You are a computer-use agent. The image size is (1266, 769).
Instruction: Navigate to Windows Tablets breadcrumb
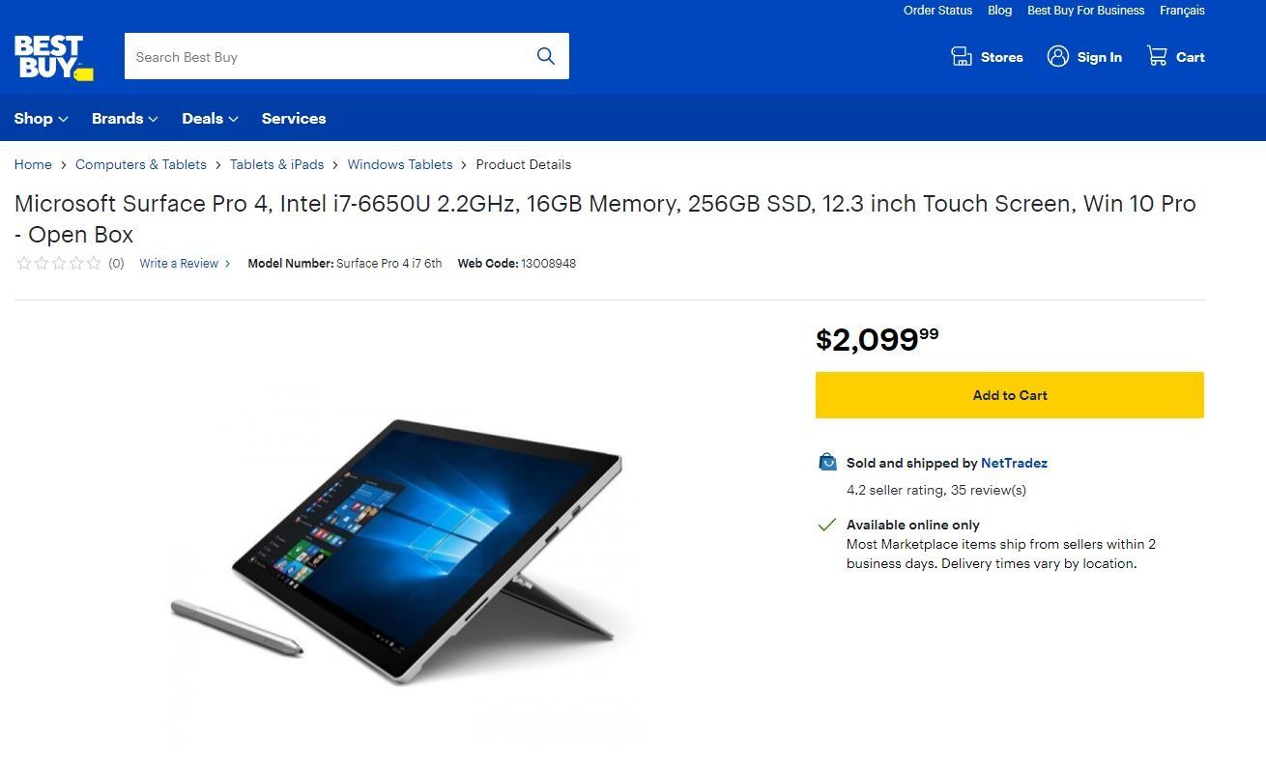pos(400,164)
